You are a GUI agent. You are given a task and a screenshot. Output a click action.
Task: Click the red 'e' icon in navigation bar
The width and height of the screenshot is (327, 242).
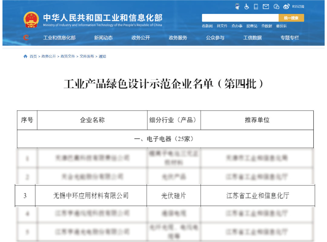(x=26, y=38)
